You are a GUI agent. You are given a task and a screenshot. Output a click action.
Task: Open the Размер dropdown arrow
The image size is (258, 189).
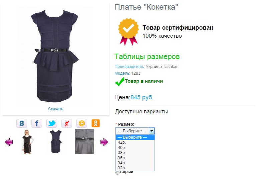152,131
